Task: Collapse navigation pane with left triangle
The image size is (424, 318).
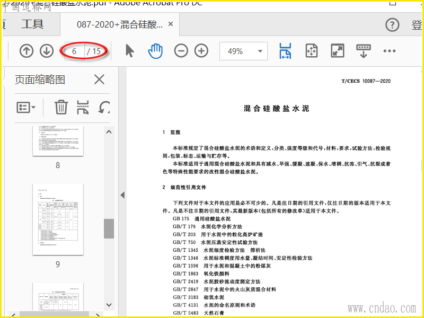Action: click(123, 195)
